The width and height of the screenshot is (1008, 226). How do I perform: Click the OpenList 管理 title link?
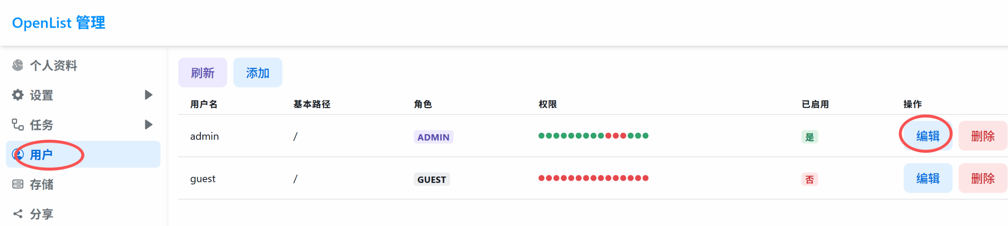click(59, 23)
